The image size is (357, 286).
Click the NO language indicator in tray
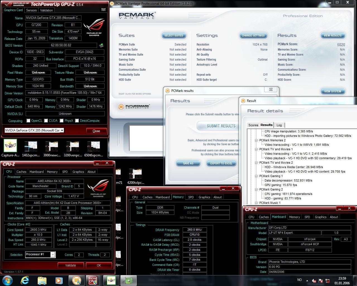pyautogui.click(x=300, y=280)
